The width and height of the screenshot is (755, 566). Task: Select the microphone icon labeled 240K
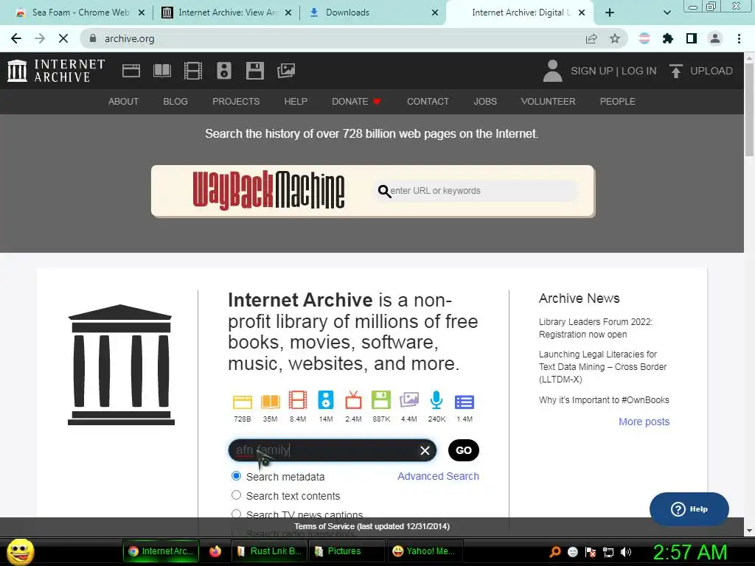coord(436,400)
